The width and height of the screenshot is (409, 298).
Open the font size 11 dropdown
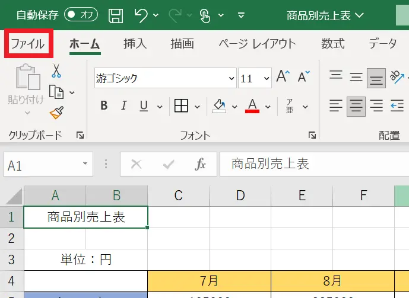267,78
